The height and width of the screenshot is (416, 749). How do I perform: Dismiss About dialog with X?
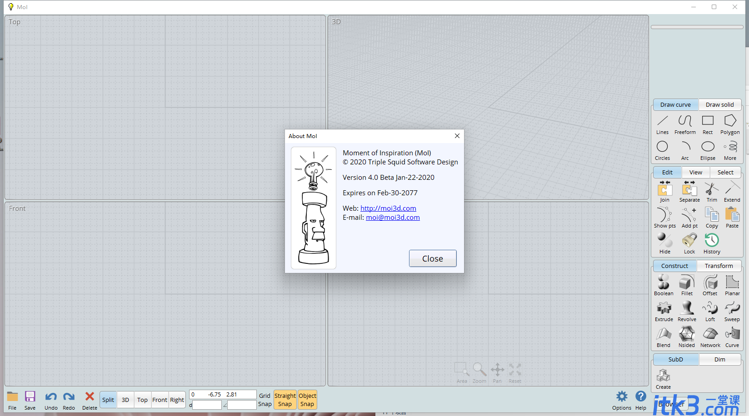457,136
